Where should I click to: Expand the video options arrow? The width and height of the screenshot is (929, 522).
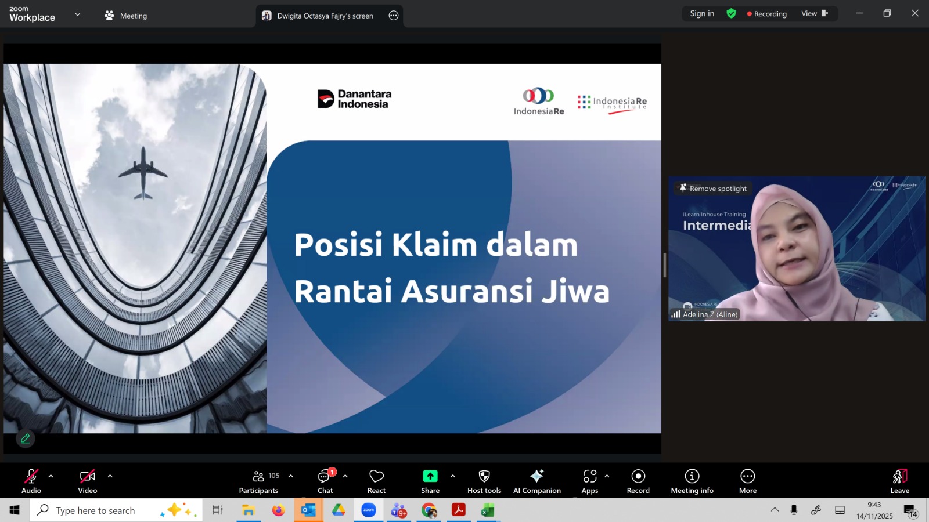coord(110,476)
